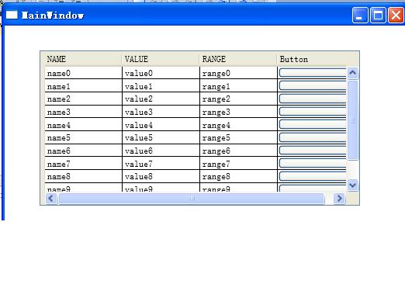The image size is (405, 298).
Task: Click the button in the name0 row
Action: coord(313,73)
